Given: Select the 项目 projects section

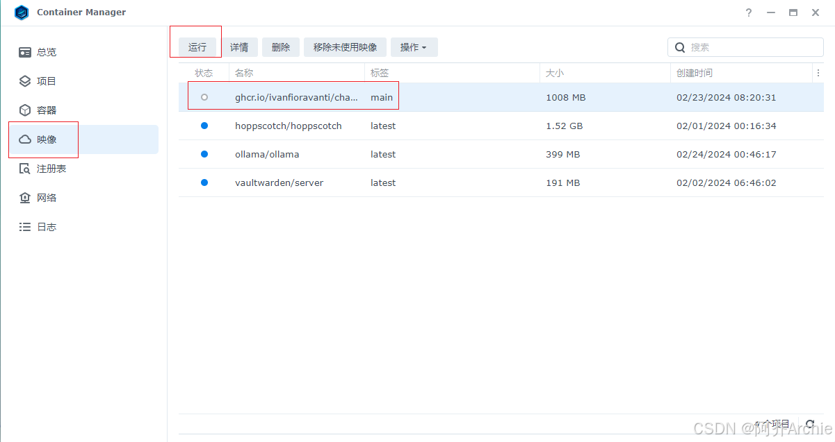Looking at the screenshot, I should (x=46, y=80).
